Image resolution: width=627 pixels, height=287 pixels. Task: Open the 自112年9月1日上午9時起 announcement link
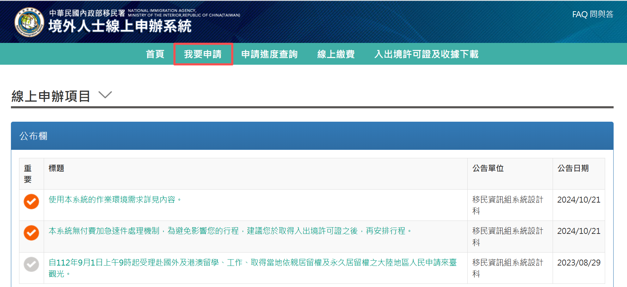tap(252, 263)
